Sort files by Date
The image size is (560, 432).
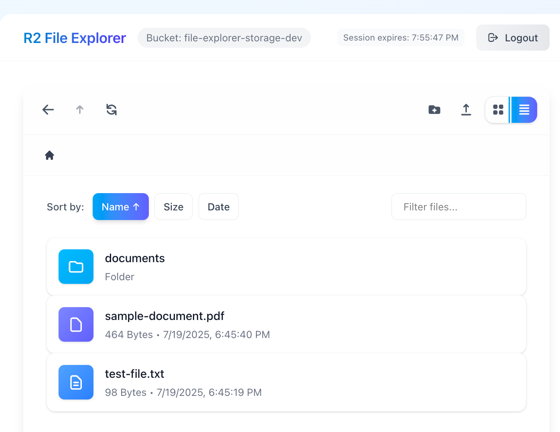click(219, 207)
